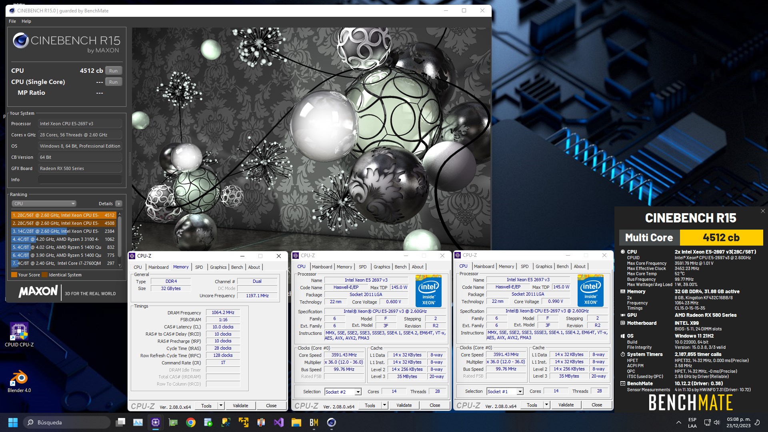The width and height of the screenshot is (768, 432).
Task: Select ranking row 2 scoring 4508
Action: tap(64, 223)
